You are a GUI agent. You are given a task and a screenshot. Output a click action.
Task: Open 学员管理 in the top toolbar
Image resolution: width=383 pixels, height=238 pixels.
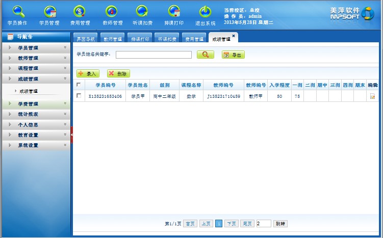click(49, 15)
